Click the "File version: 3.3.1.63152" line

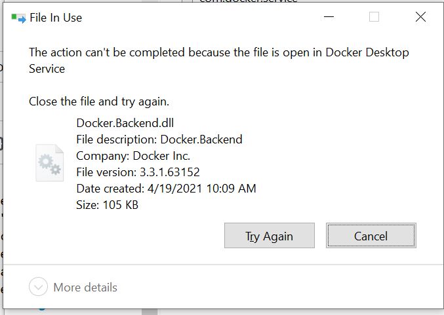[138, 172]
